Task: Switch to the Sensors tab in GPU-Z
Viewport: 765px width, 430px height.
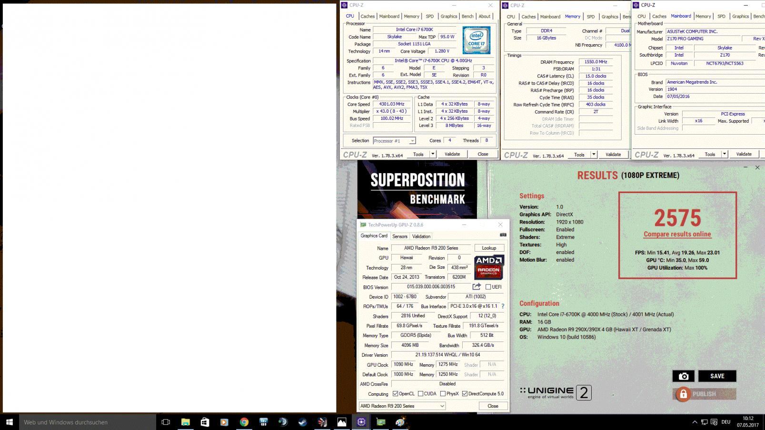Action: pyautogui.click(x=400, y=236)
